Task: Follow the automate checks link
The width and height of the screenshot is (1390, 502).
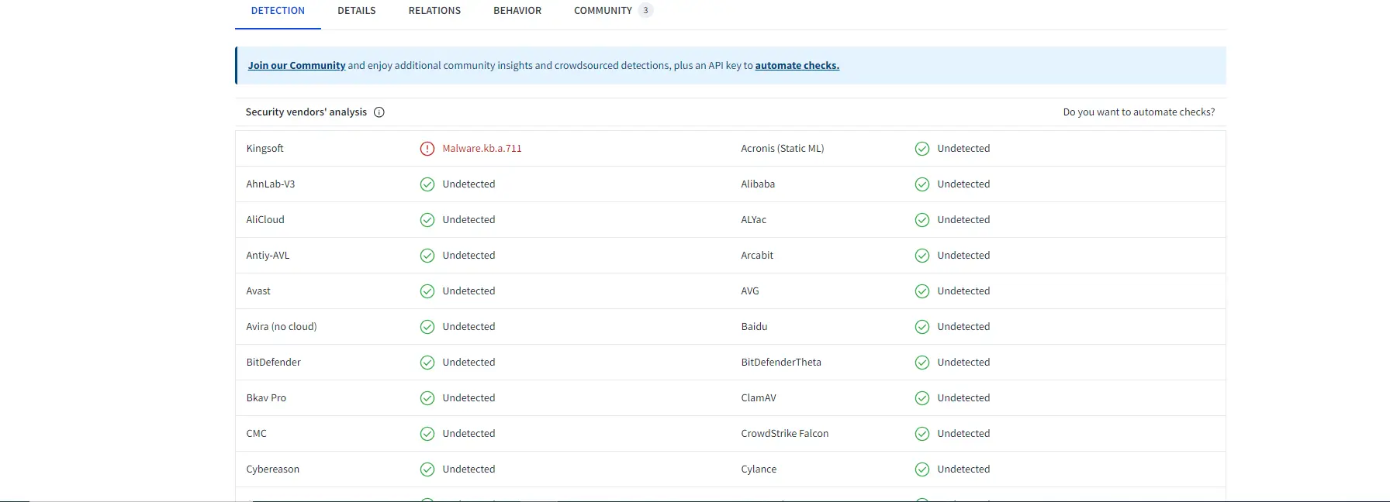Action: 797,66
